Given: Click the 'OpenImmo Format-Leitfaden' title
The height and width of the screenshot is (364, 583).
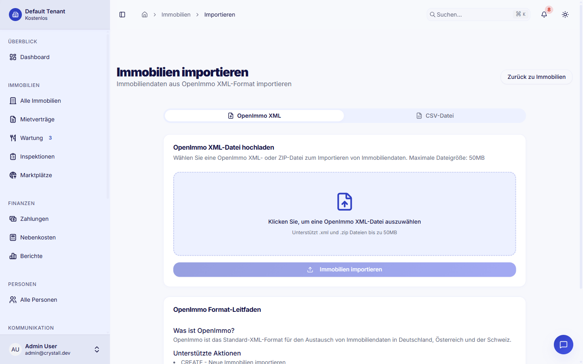Looking at the screenshot, I should tap(217, 309).
